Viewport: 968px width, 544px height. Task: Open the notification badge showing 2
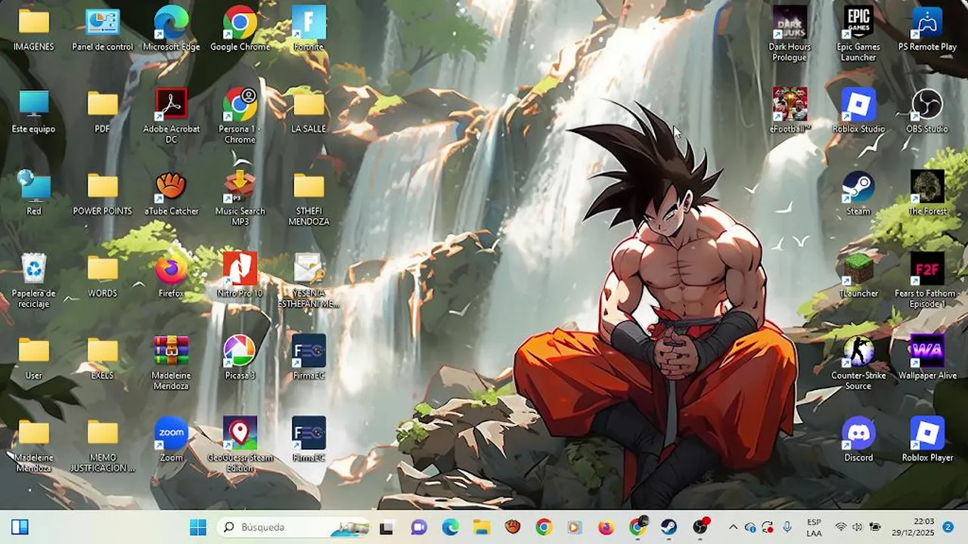coord(948,527)
